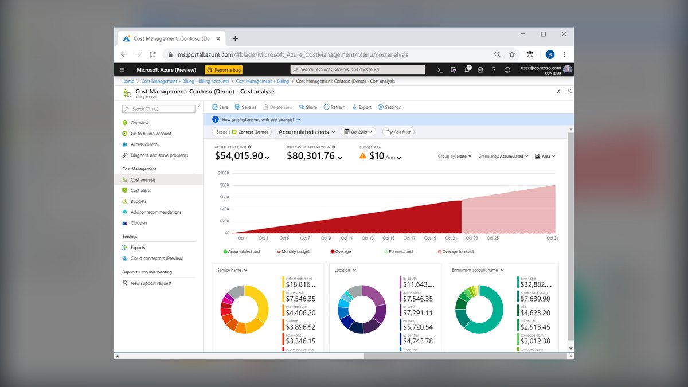The height and width of the screenshot is (387, 688).
Task: Open Settings in the command toolbar
Action: [389, 107]
